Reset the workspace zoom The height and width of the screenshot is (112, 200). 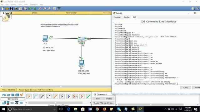coord(44,9)
